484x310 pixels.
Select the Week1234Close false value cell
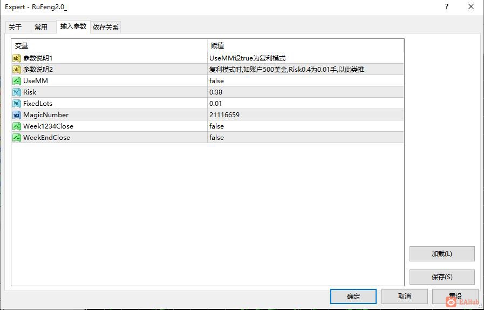click(x=305, y=126)
